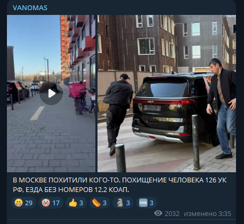This screenshot has width=244, height=224.
Task: Click the изменено 3:35 timestamp
Action: pos(207,213)
